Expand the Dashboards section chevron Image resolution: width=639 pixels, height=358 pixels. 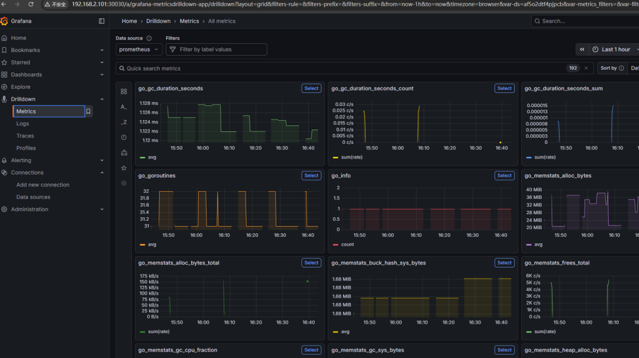[x=102, y=75]
